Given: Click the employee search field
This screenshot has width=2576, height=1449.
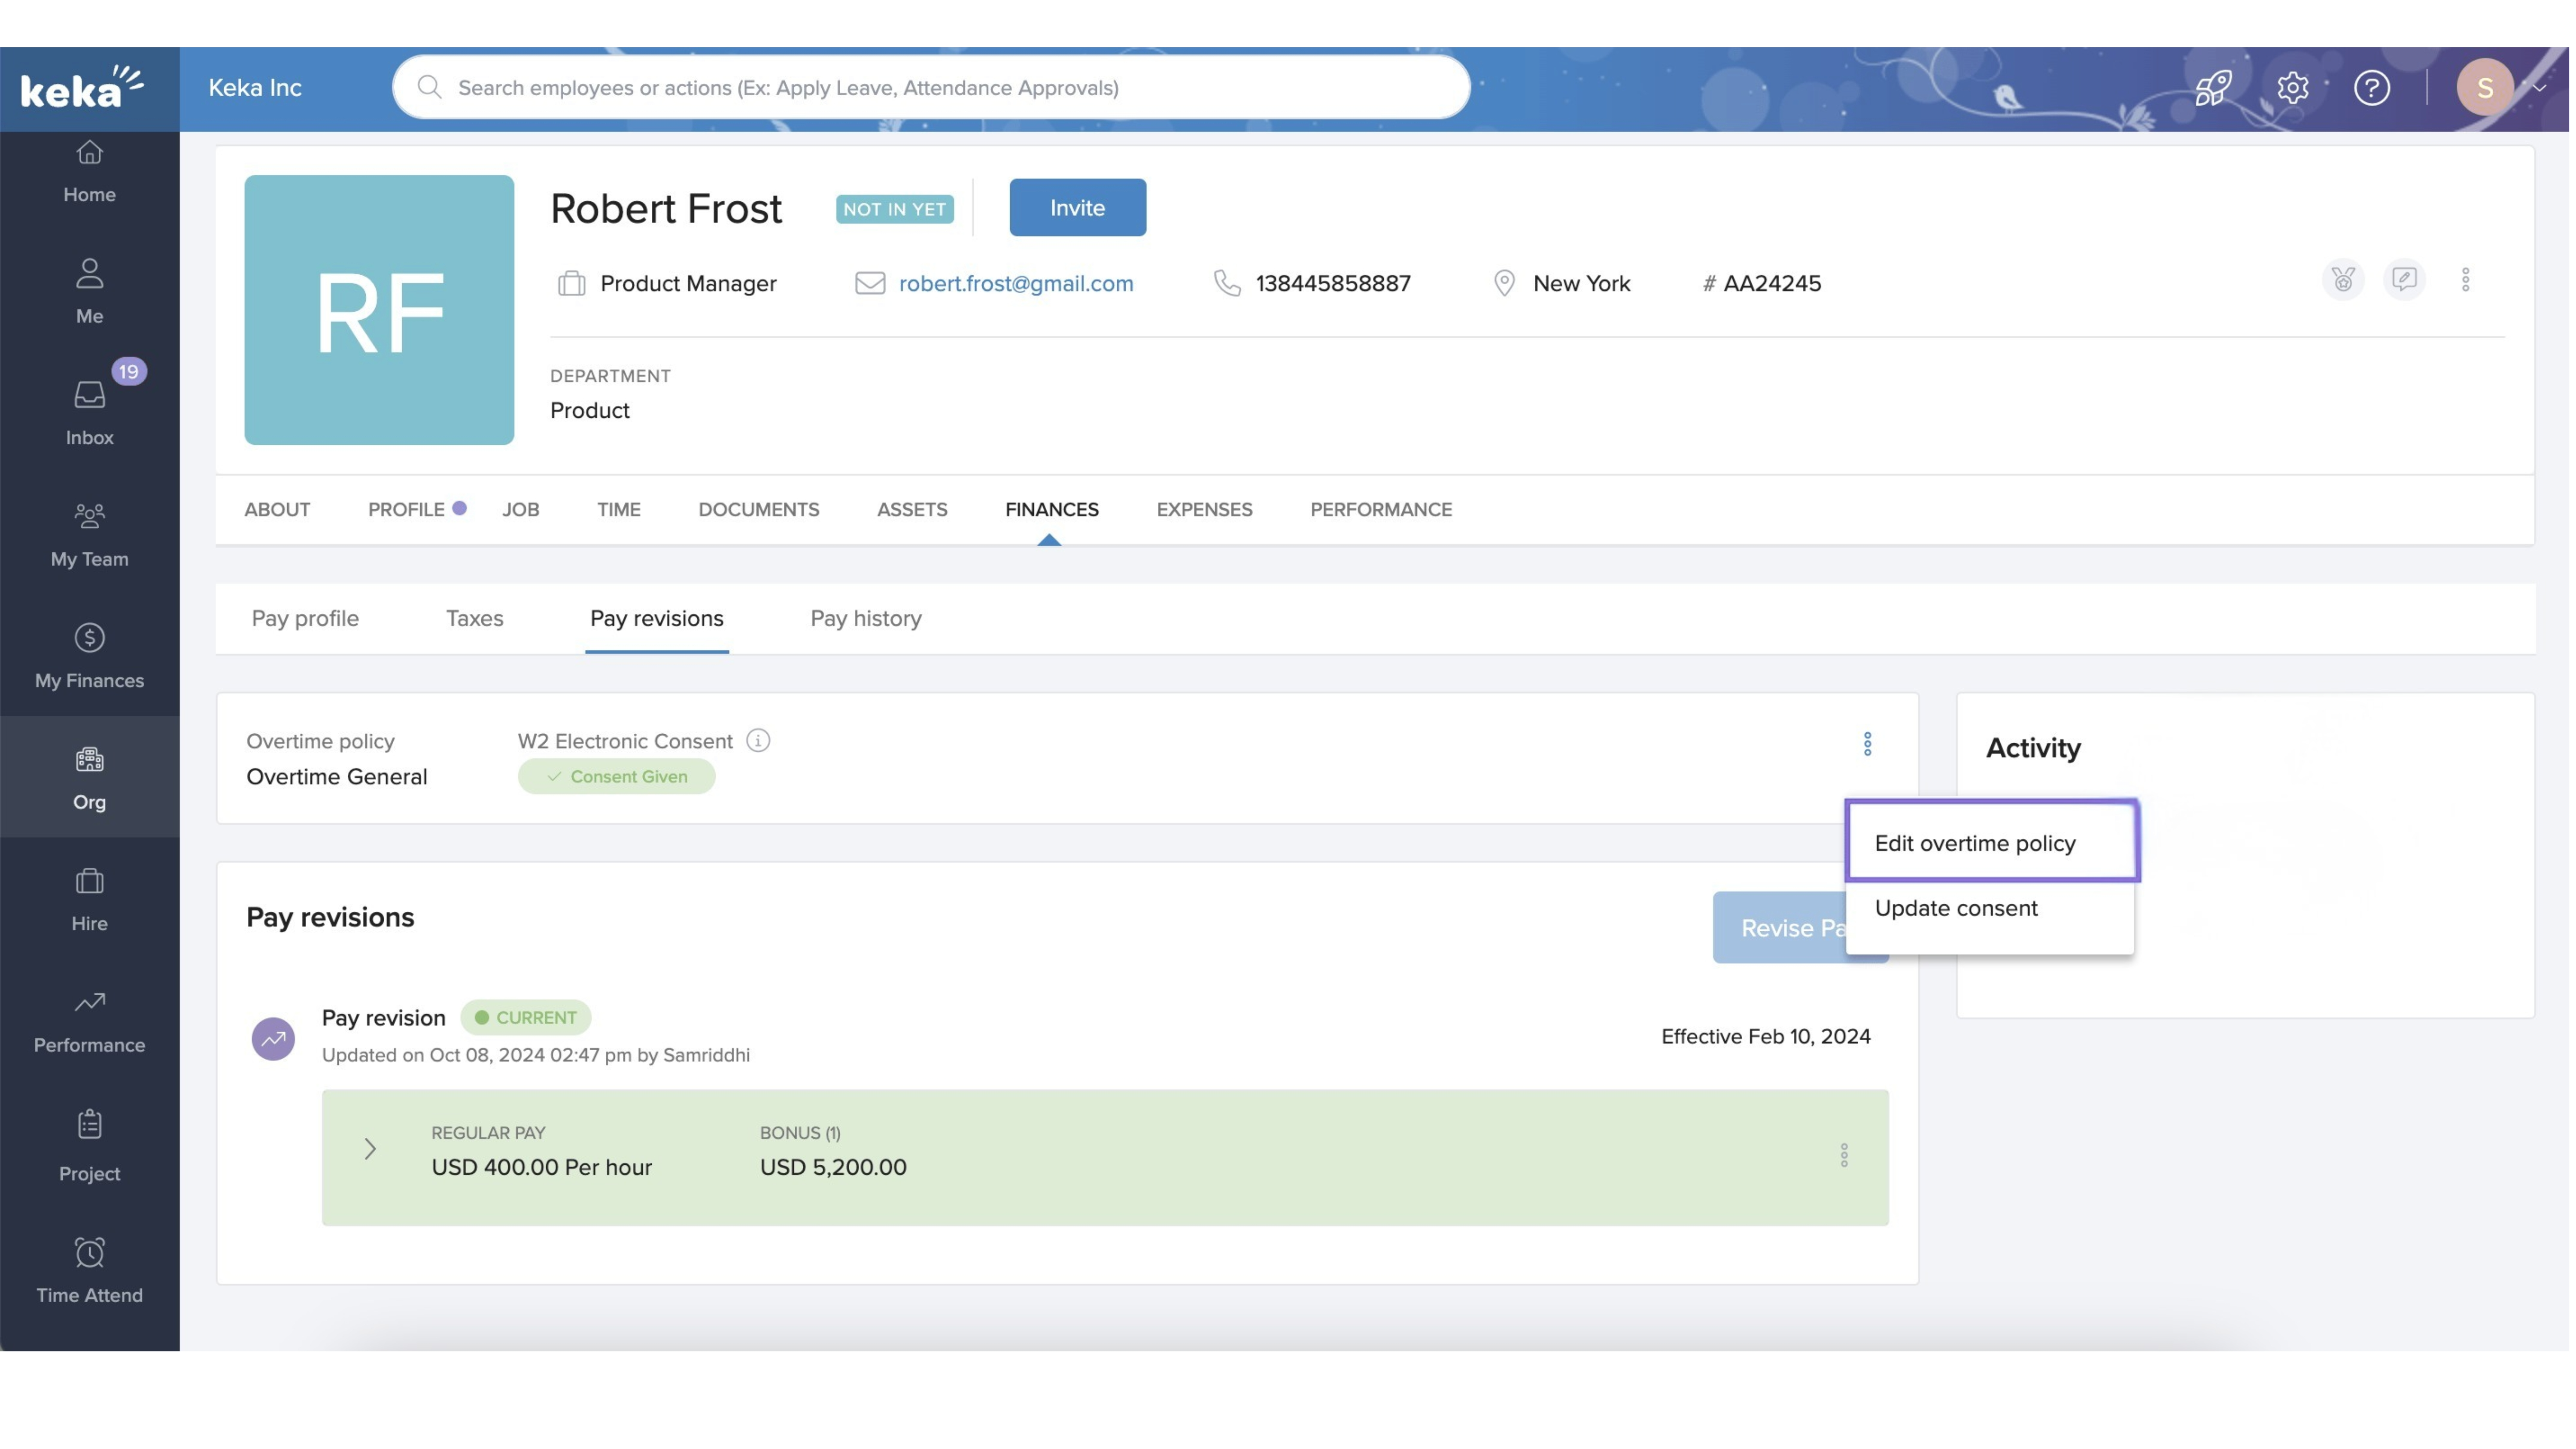Looking at the screenshot, I should [930, 88].
